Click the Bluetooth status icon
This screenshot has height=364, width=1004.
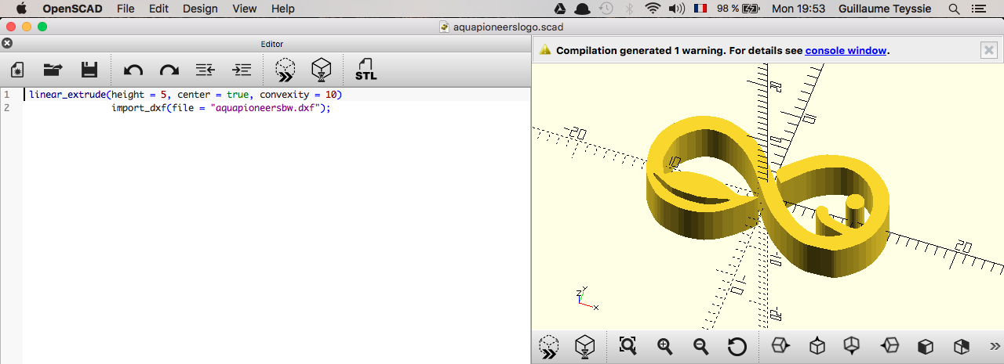(629, 9)
